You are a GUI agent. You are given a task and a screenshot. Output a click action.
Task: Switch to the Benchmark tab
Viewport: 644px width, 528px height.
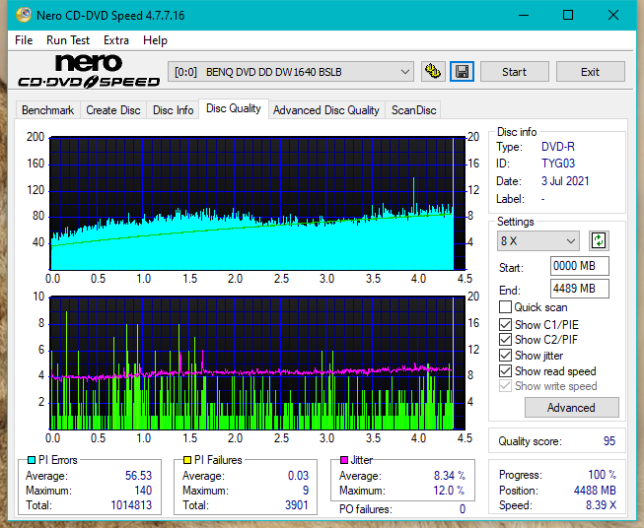(48, 110)
